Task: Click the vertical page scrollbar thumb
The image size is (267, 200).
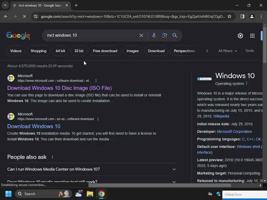Action: point(265,45)
